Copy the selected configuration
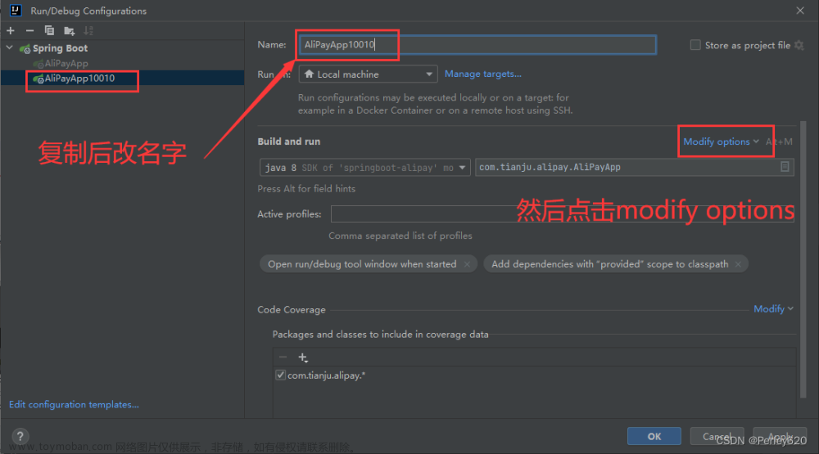 pyautogui.click(x=49, y=31)
